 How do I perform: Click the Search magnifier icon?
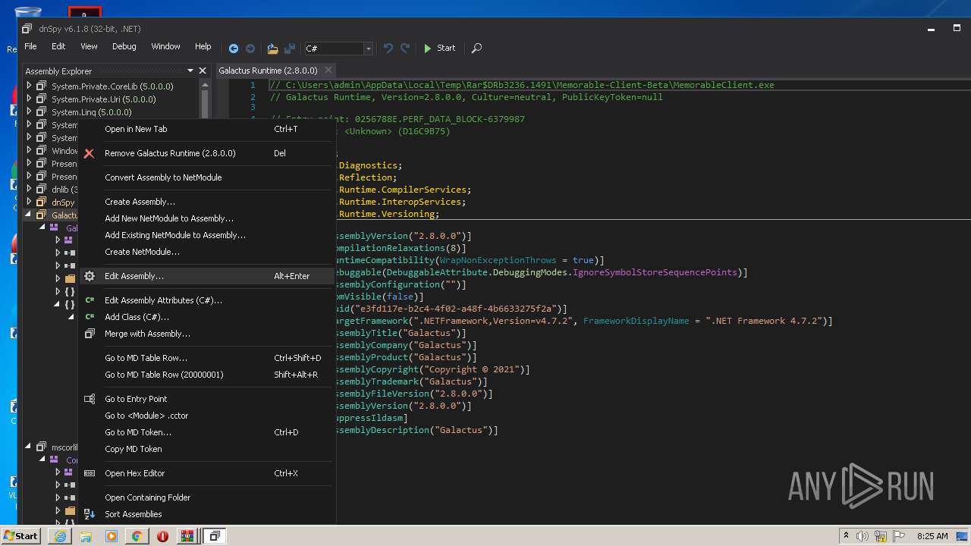tap(476, 48)
